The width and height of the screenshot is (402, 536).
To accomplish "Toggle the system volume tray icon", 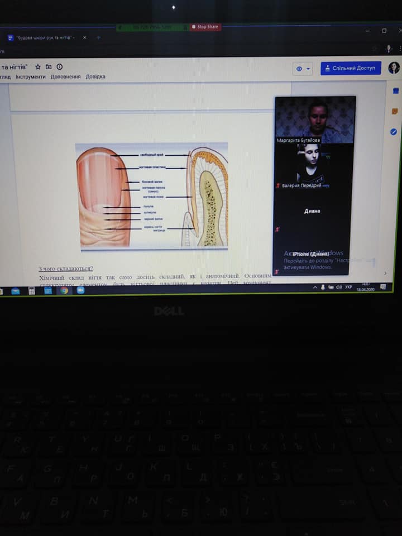I will click(x=339, y=287).
